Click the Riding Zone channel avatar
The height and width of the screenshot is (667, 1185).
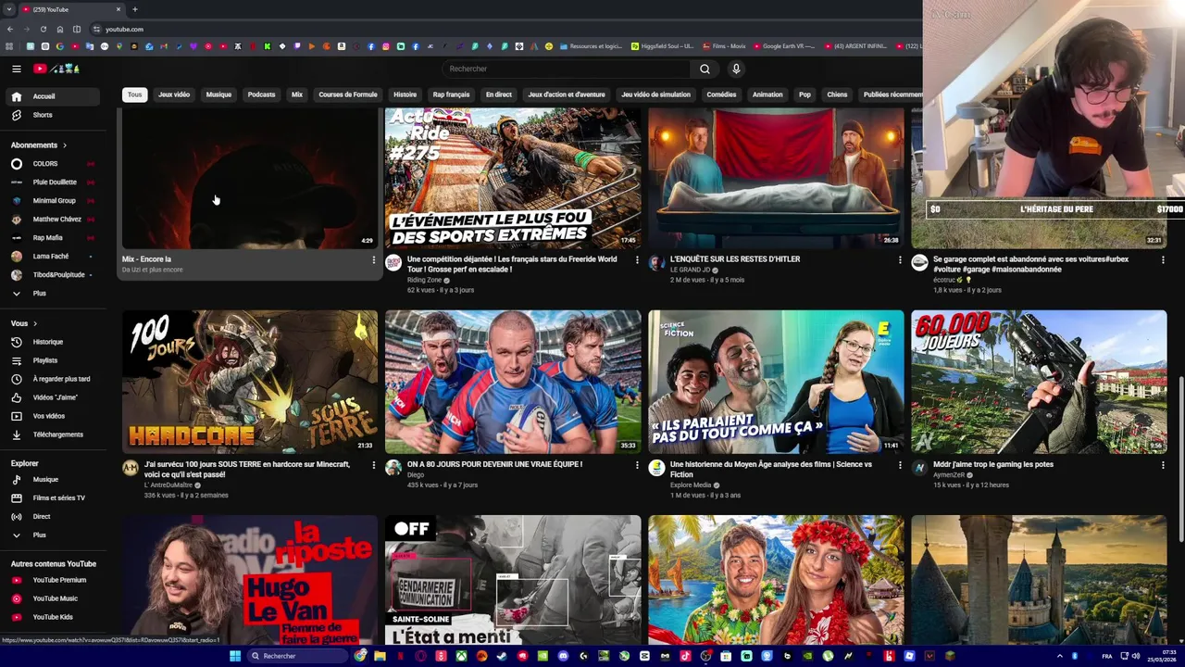coord(393,263)
